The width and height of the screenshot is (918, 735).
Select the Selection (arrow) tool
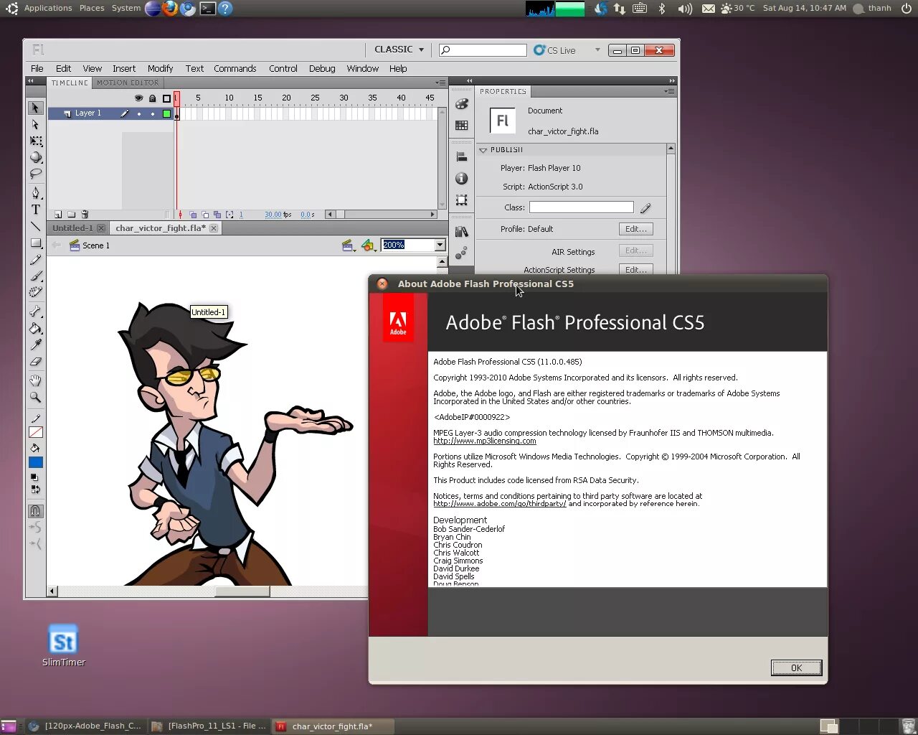point(35,108)
